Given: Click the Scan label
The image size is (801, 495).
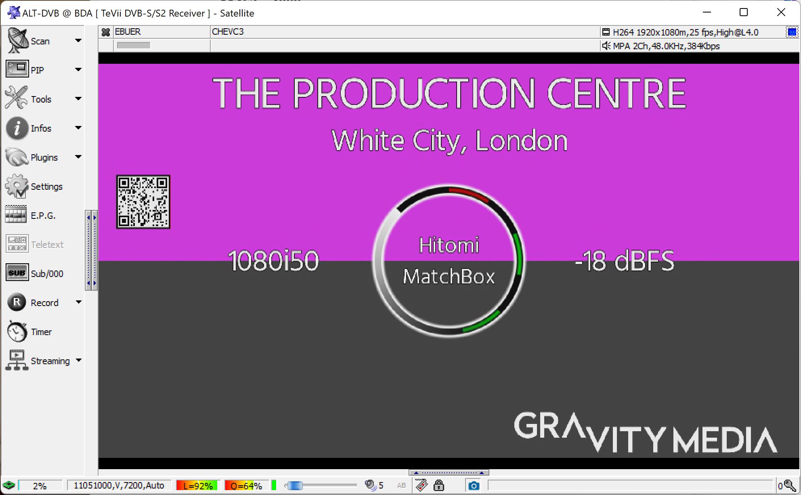Looking at the screenshot, I should click(x=40, y=41).
